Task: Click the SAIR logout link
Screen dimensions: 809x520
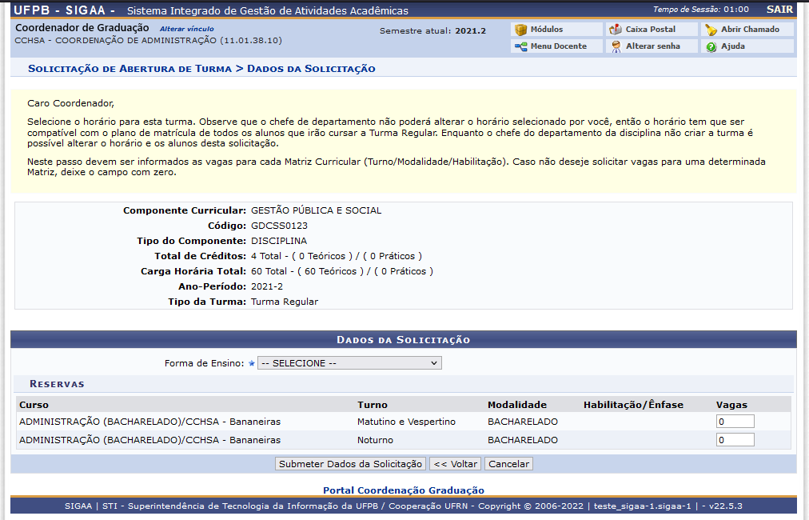Action: pyautogui.click(x=779, y=10)
